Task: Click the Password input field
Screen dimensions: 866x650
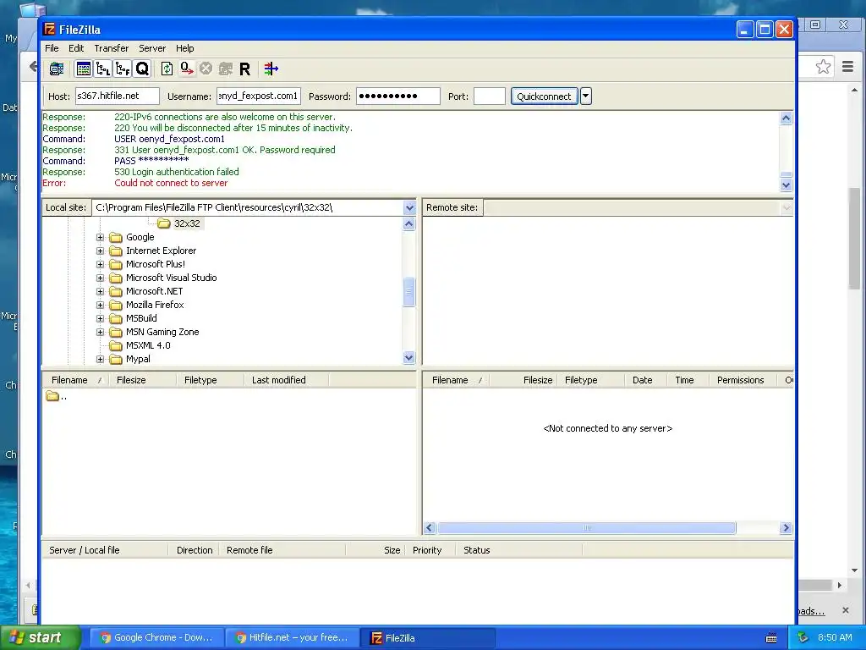Action: tap(398, 96)
